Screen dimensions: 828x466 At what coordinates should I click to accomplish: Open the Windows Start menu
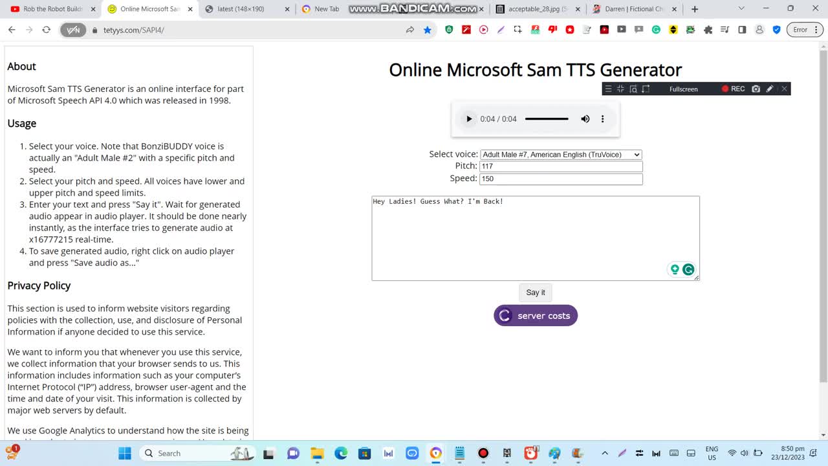[x=125, y=453]
